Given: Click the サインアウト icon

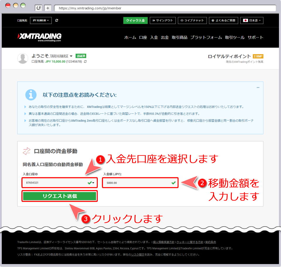Looking at the screenshot, I should pos(154,20).
